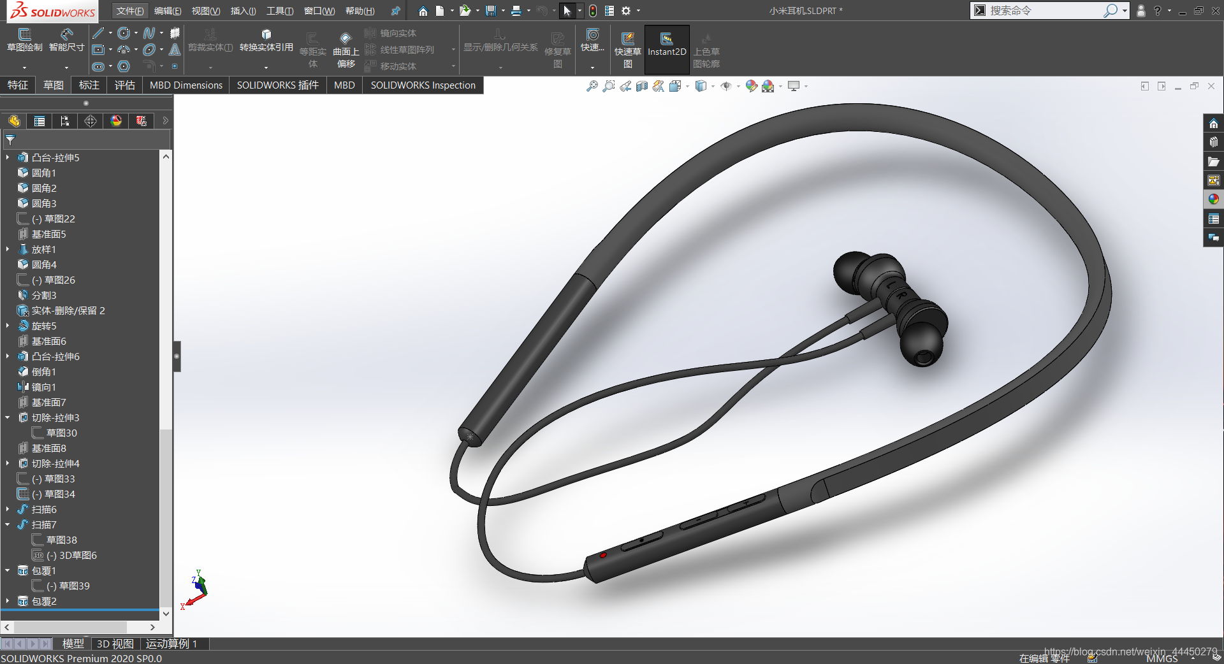
Task: Open FeatureManager design tree tab
Action: click(x=14, y=121)
